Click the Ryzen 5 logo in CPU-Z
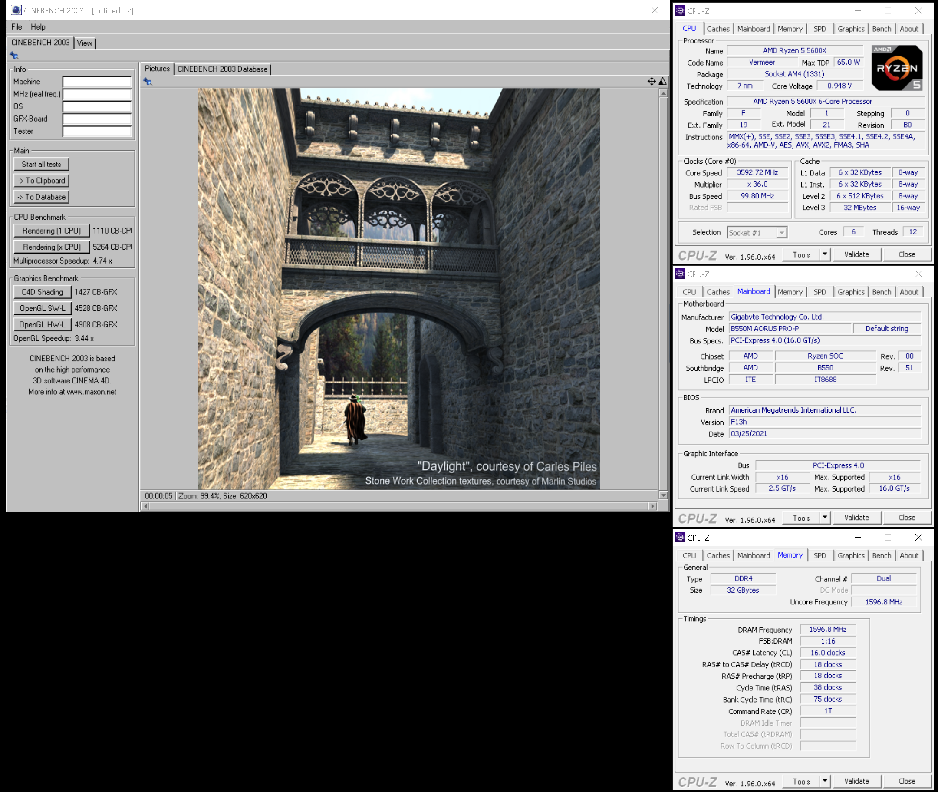 [897, 68]
